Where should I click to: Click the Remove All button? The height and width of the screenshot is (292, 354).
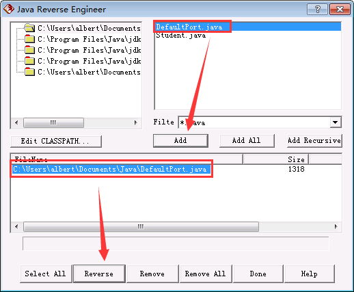tap(206, 274)
